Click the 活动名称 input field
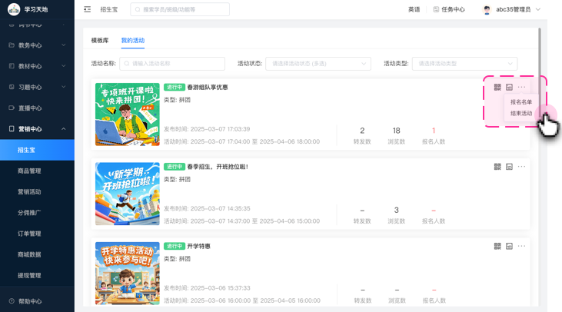Viewport: 562px width, 312px height. pyautogui.click(x=172, y=64)
